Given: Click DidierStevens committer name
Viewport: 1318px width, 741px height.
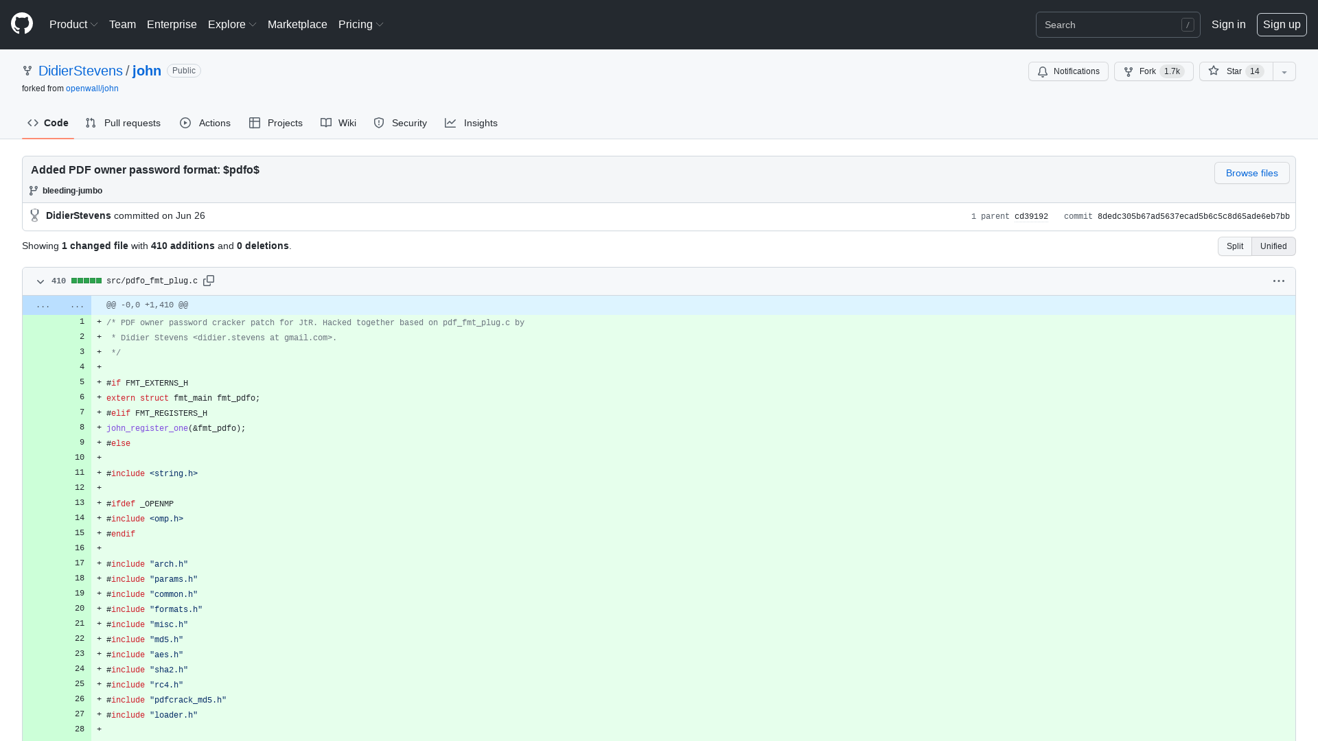Looking at the screenshot, I should click(78, 215).
